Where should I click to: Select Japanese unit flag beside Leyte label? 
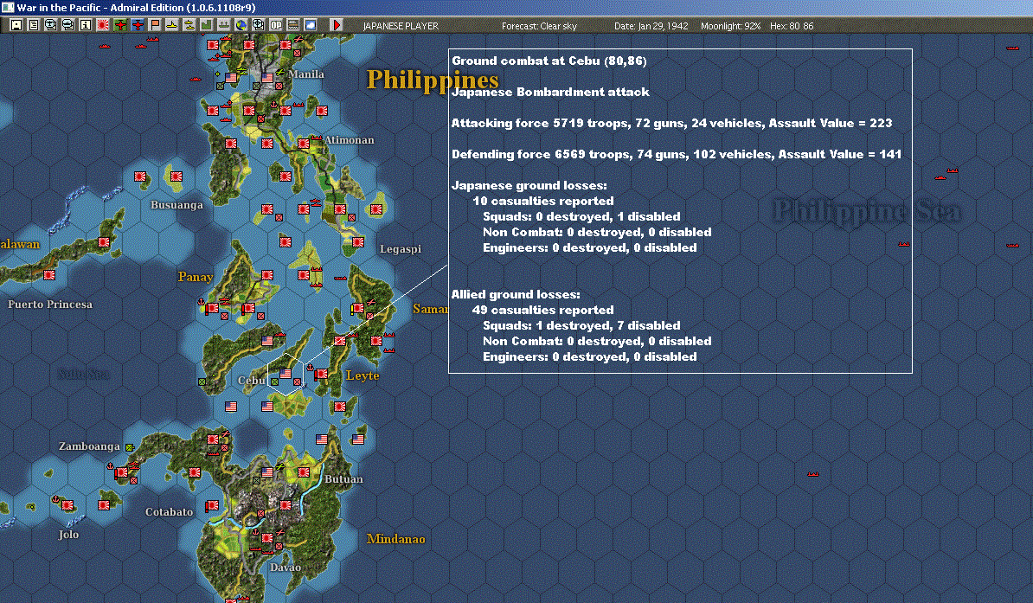point(322,375)
